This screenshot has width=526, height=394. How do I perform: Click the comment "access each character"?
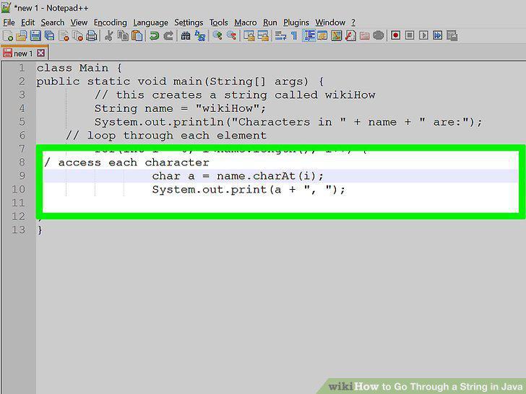(134, 162)
